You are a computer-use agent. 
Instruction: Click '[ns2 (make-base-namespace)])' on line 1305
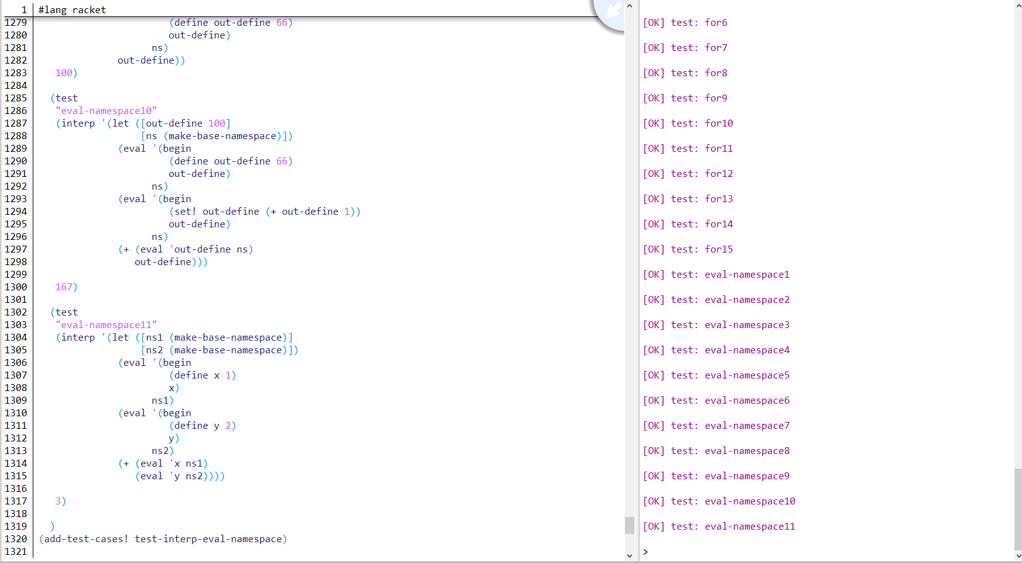[x=220, y=350]
